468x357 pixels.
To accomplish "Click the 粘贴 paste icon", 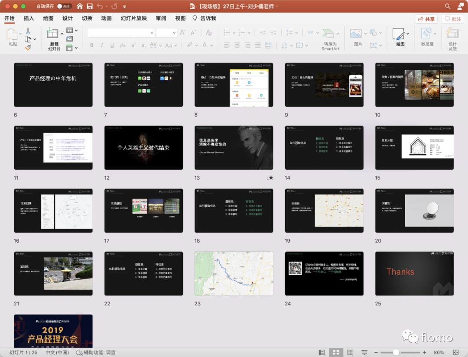I will pos(13,37).
